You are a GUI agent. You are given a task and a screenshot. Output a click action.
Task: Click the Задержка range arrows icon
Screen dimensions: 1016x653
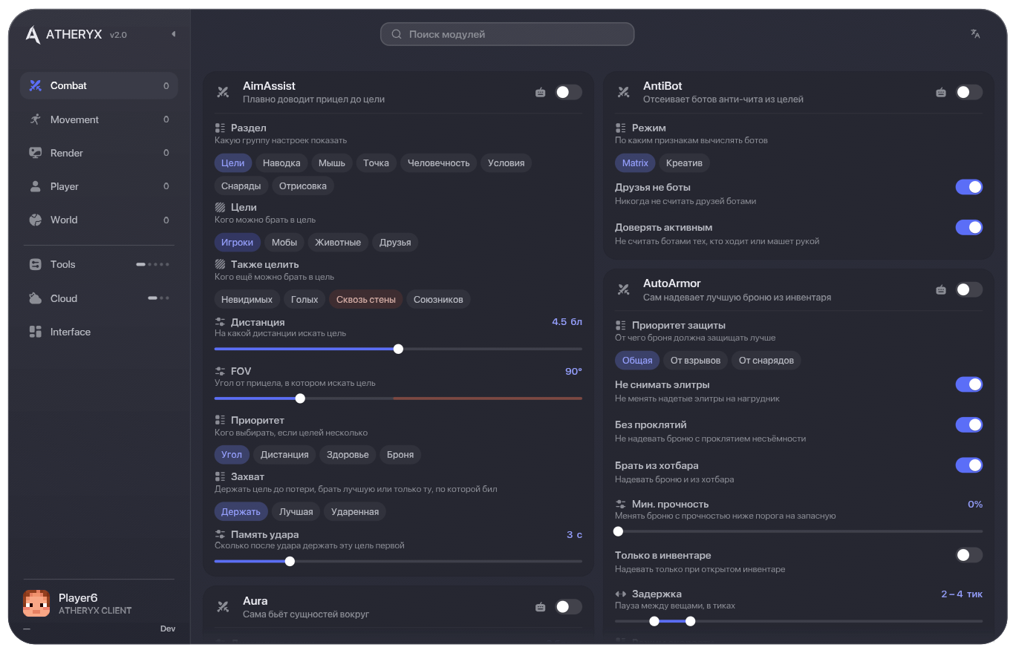pos(621,594)
